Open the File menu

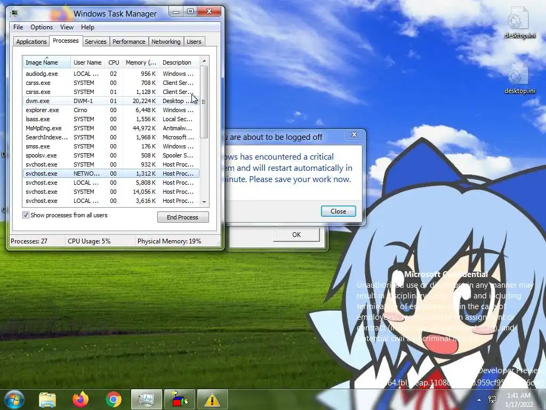click(18, 27)
